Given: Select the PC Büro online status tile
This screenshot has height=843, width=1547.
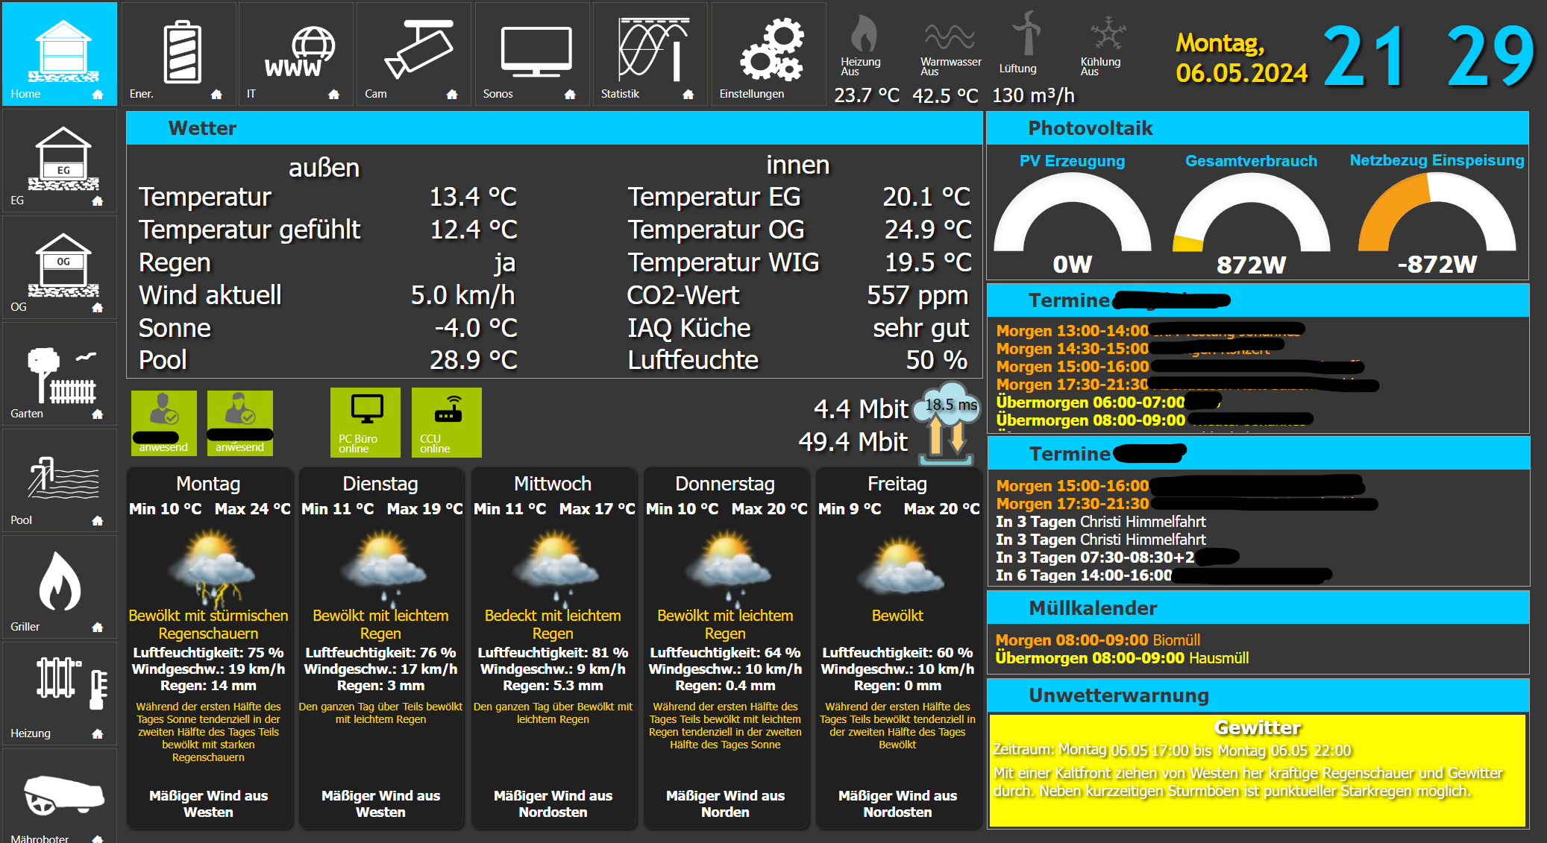Looking at the screenshot, I should click(365, 422).
